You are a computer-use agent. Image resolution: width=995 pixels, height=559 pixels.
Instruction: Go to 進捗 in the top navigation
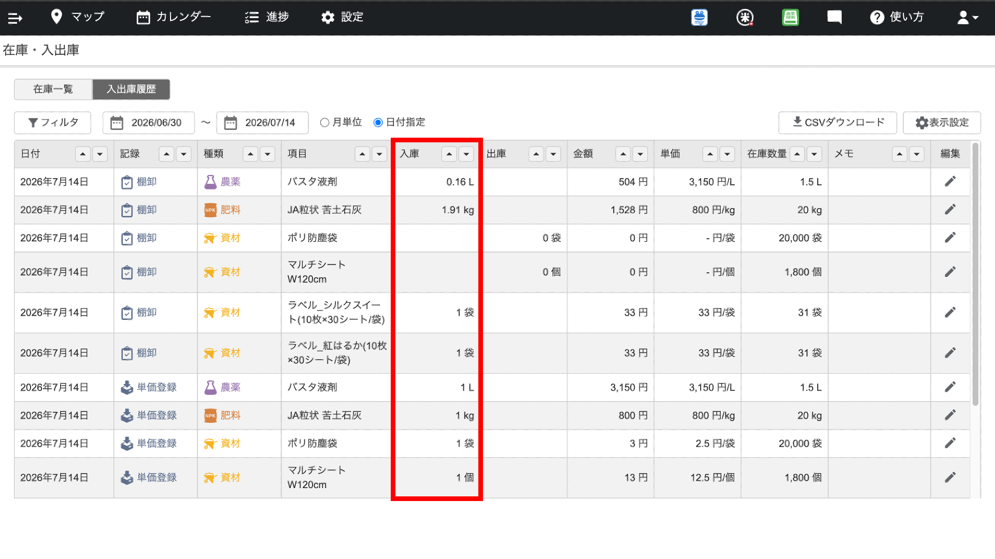267,17
